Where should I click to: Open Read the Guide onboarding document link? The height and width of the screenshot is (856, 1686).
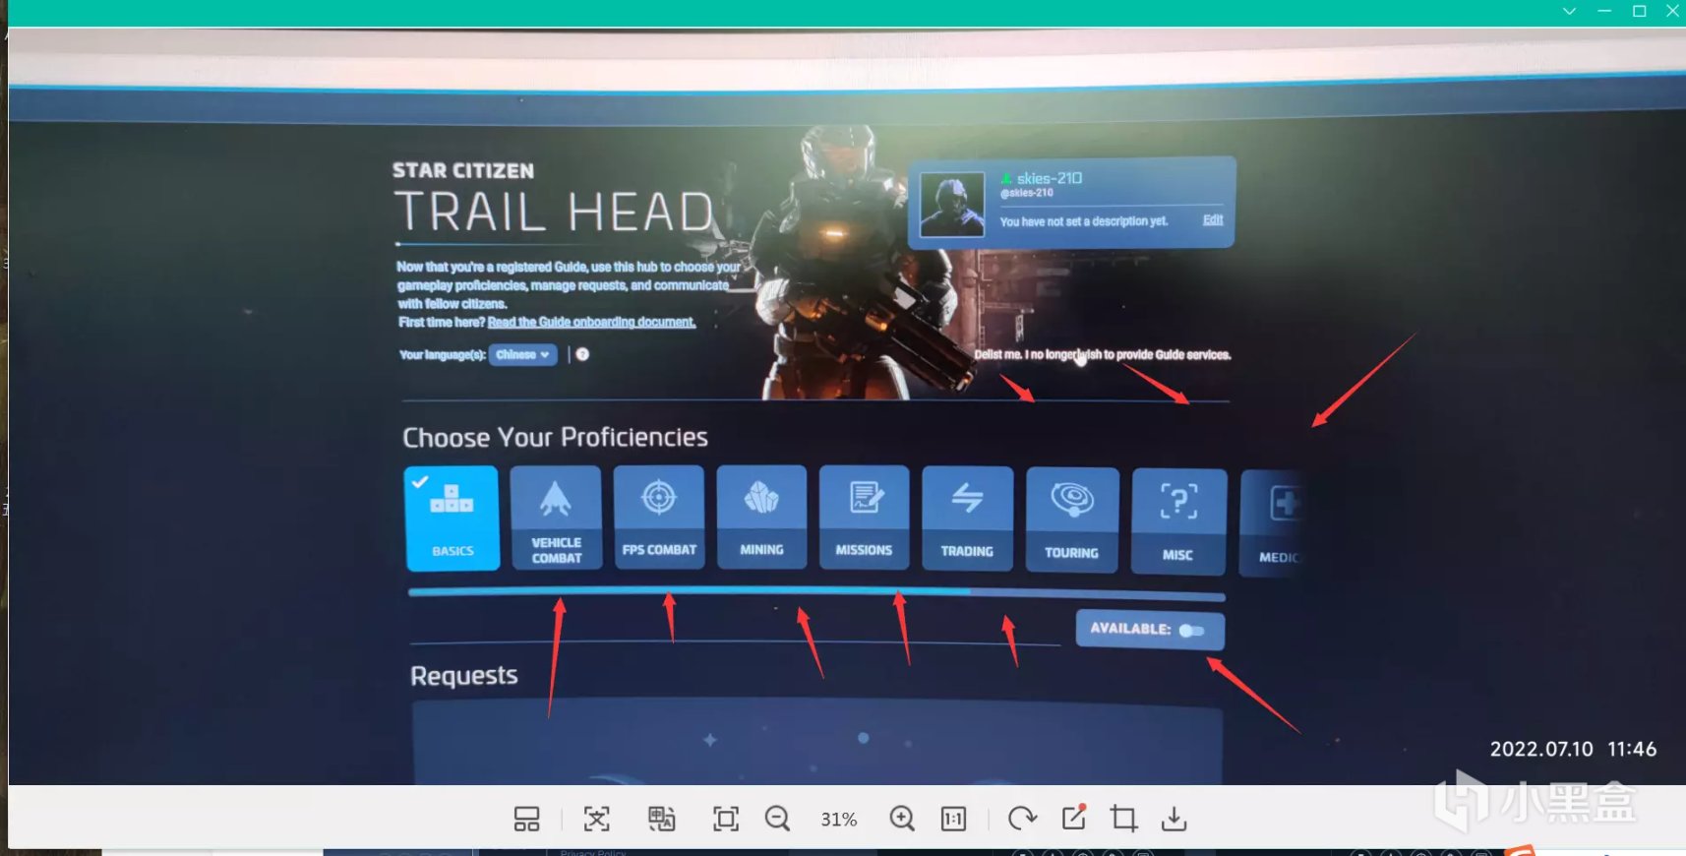(x=591, y=322)
